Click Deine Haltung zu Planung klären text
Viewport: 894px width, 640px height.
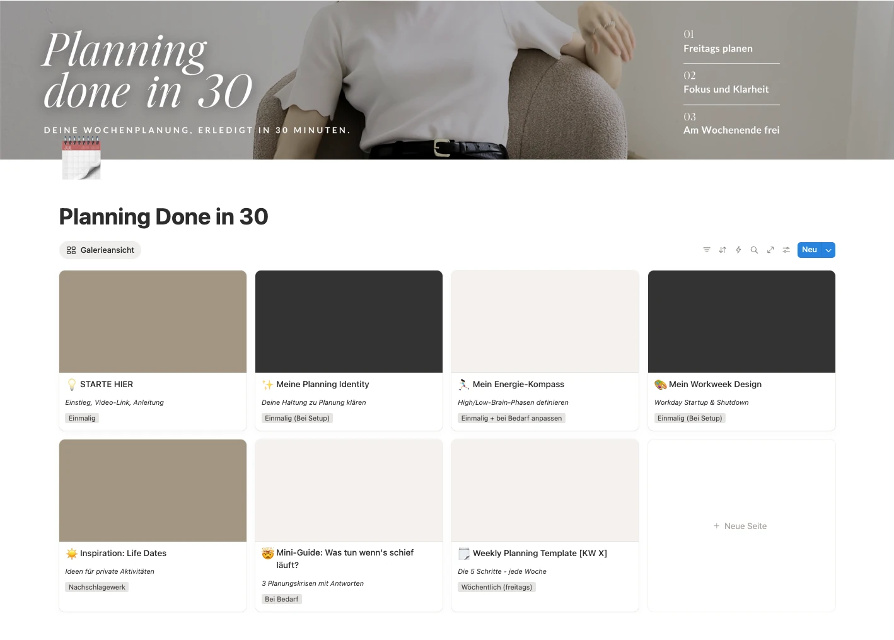click(x=314, y=402)
